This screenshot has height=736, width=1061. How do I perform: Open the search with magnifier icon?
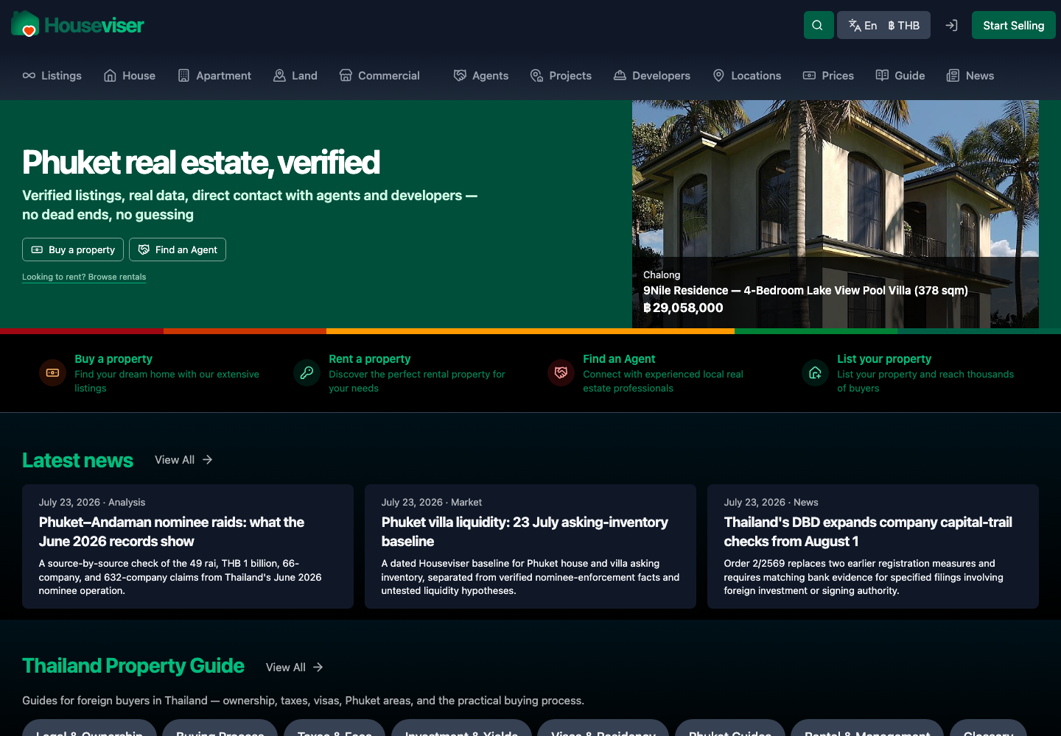(x=819, y=25)
